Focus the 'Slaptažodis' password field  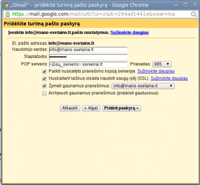(x=88, y=57)
